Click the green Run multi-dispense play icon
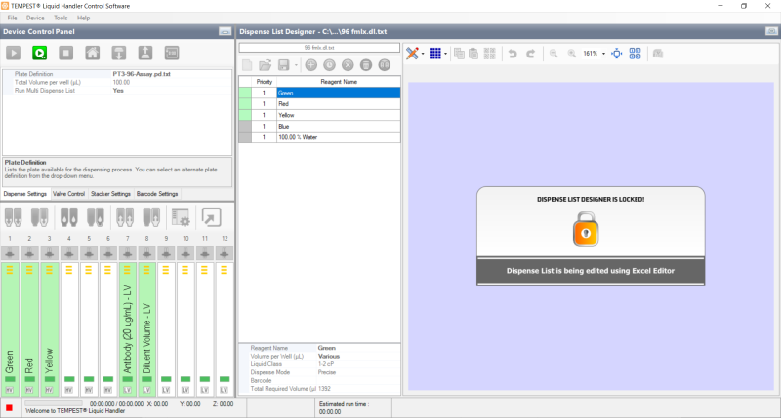The width and height of the screenshot is (781, 418). (39, 53)
